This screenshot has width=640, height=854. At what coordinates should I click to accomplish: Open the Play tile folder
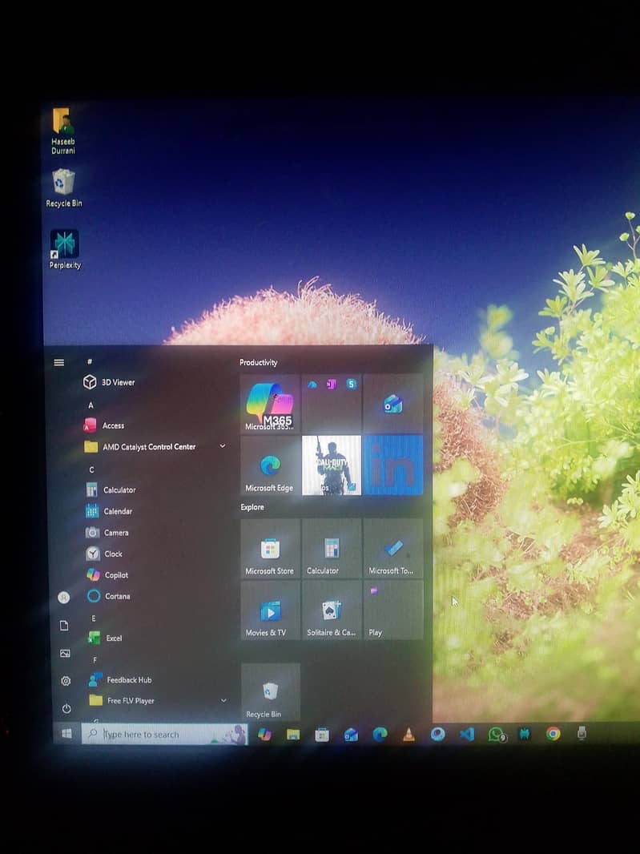coord(393,610)
